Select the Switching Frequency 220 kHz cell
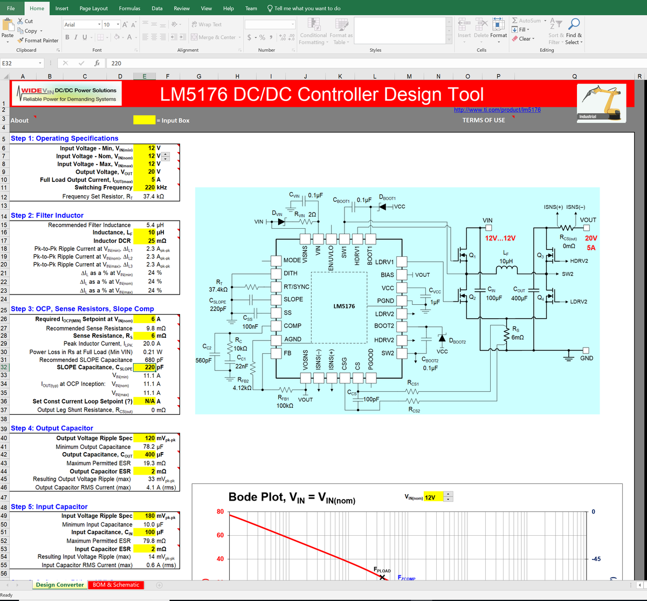 click(144, 187)
